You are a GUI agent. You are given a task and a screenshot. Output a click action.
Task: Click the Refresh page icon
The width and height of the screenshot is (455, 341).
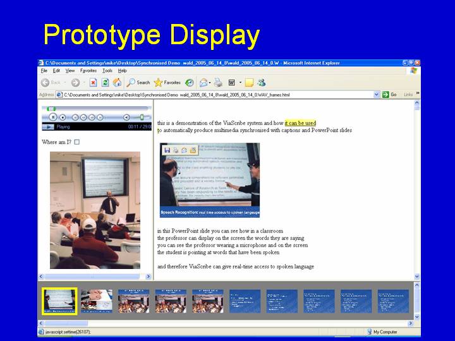105,83
